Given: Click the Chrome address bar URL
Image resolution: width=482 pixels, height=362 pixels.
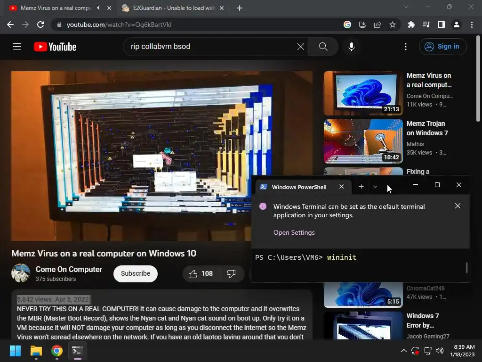Looking at the screenshot, I should [119, 25].
